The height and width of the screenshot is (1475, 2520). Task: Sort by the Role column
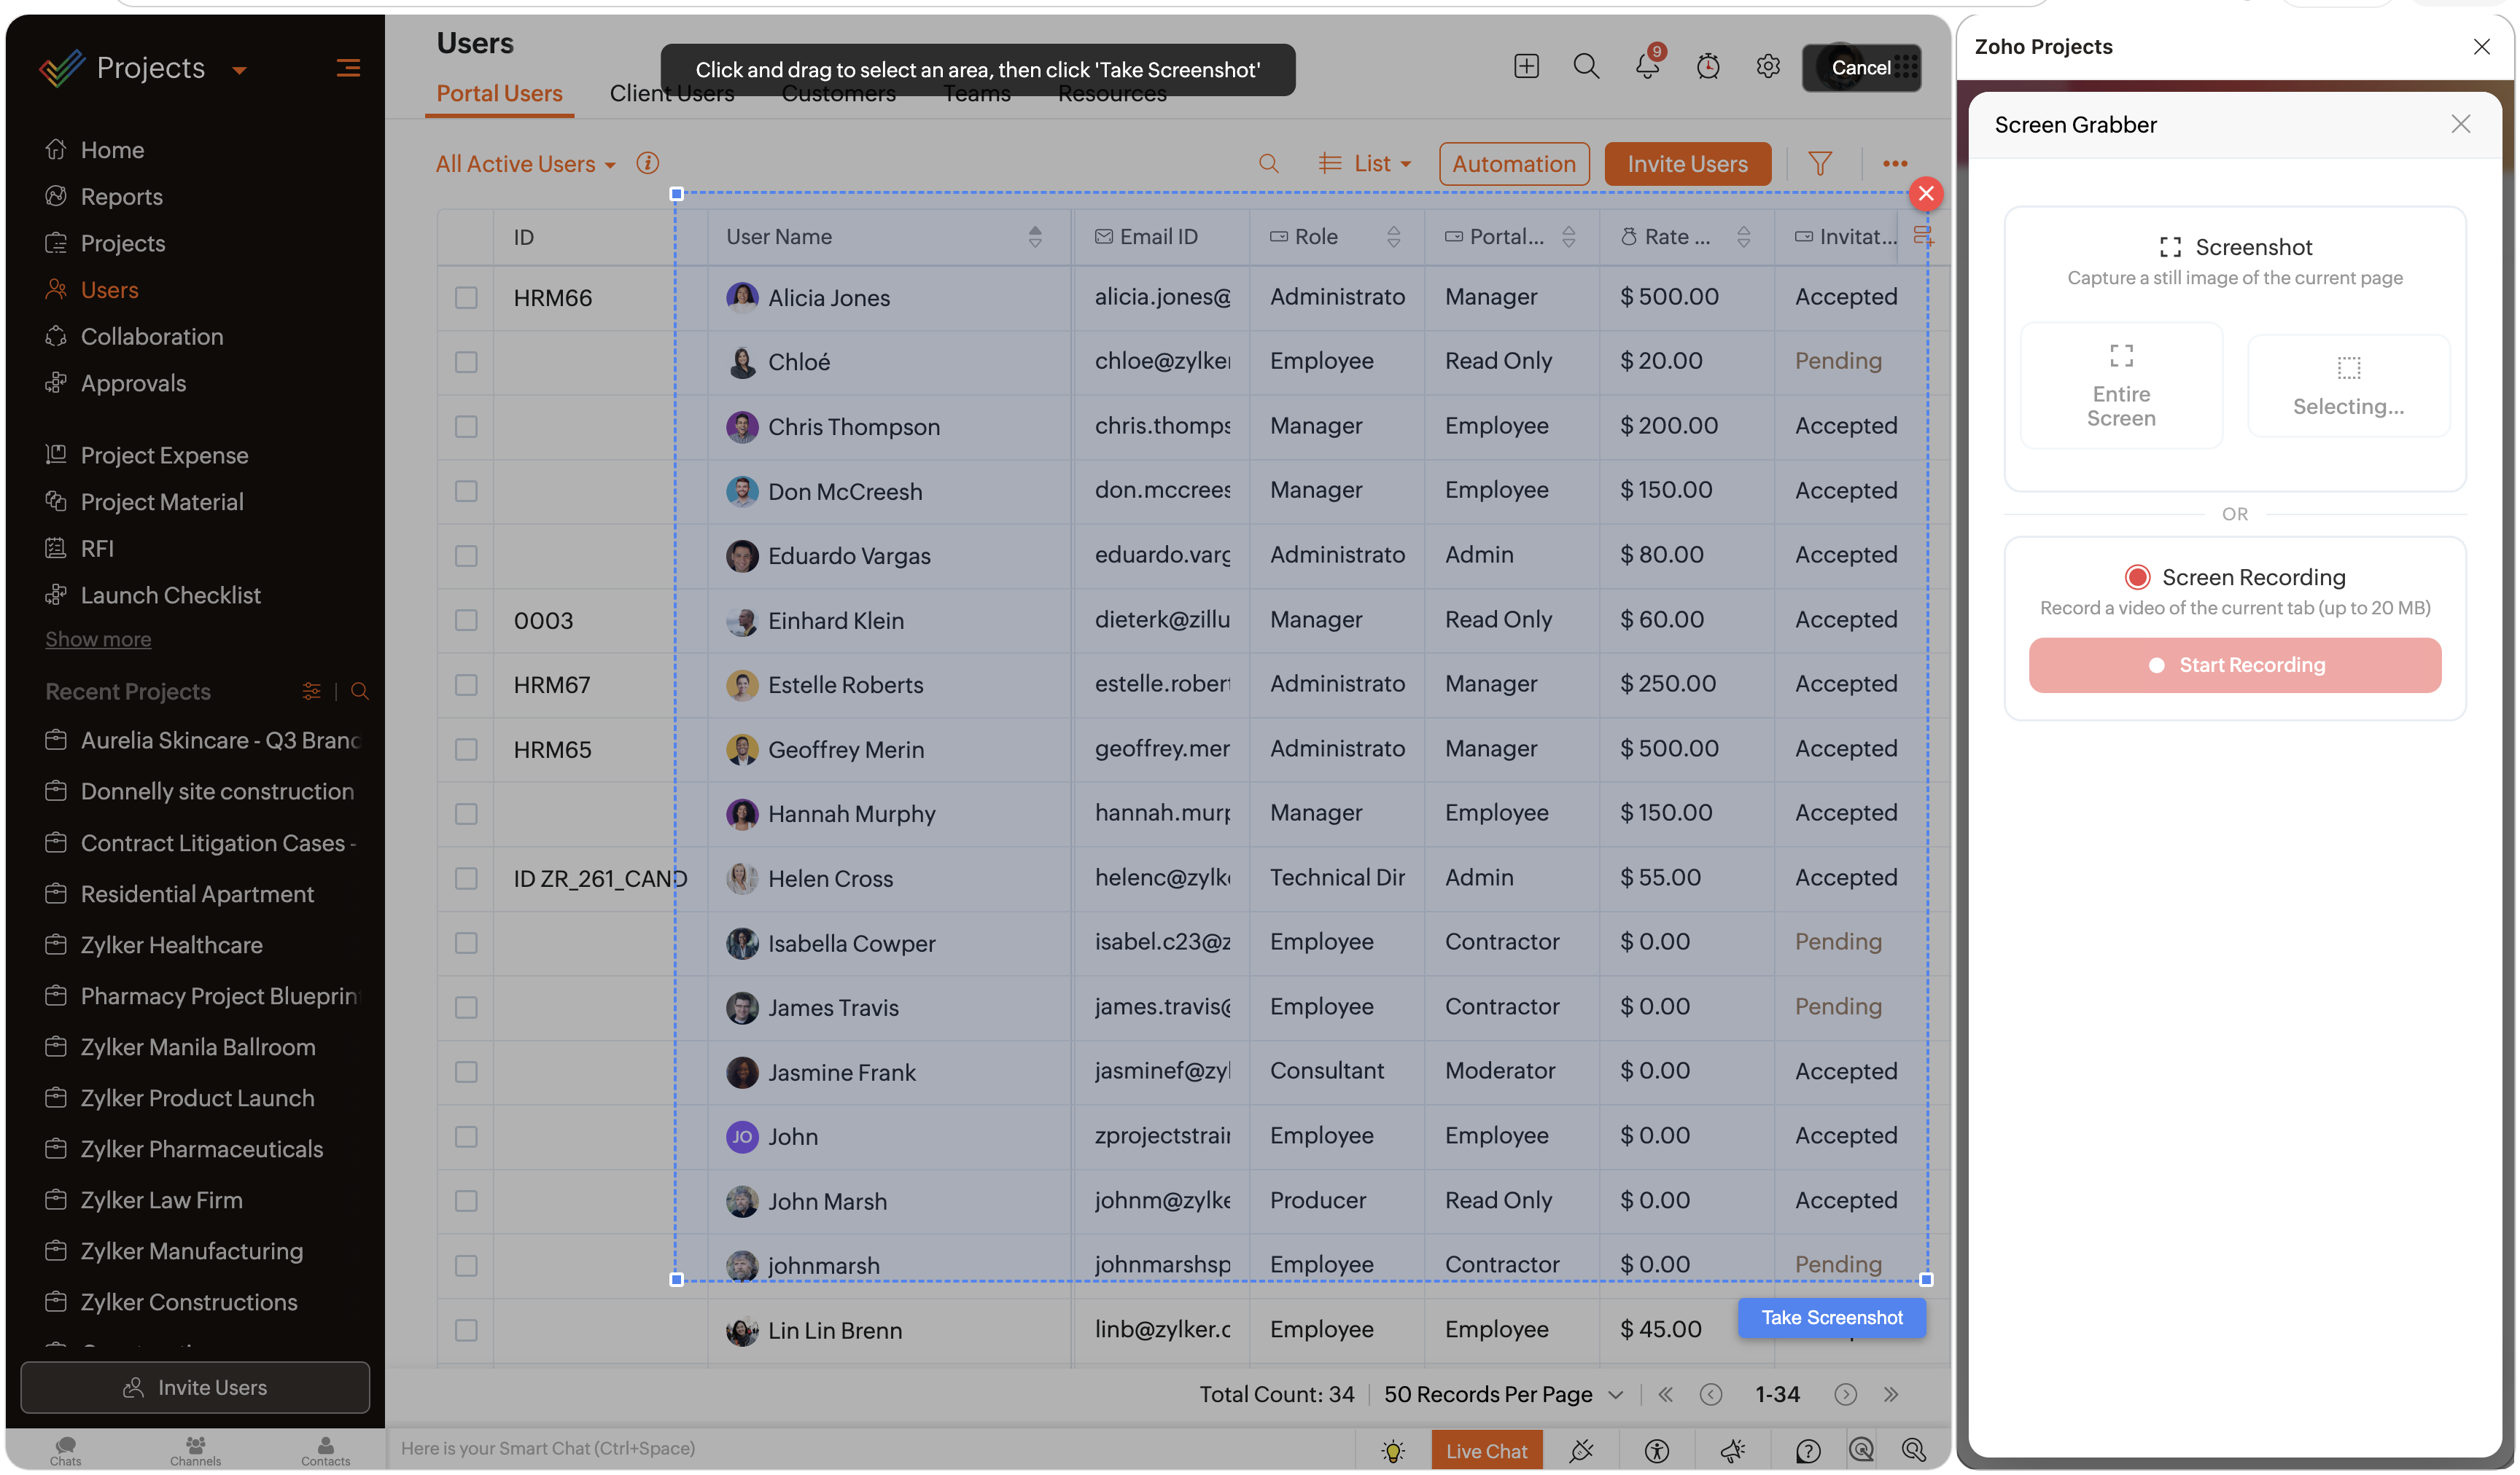click(1393, 237)
